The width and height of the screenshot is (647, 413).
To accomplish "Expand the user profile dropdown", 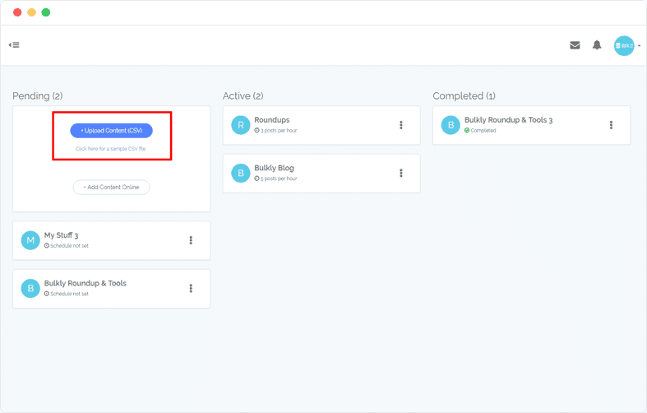I will (639, 46).
